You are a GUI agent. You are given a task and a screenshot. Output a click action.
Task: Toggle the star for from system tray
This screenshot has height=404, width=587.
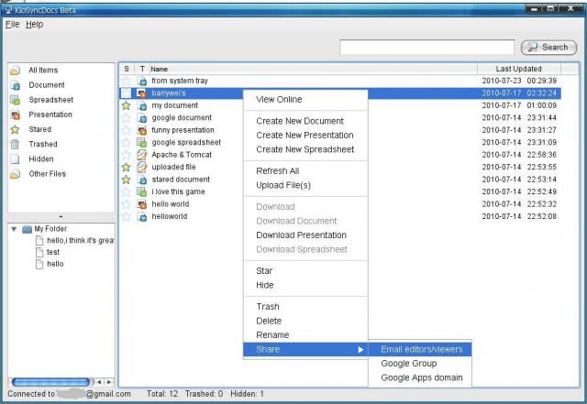pos(127,81)
